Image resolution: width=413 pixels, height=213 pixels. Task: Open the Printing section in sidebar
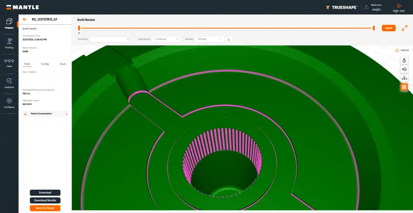[9, 43]
